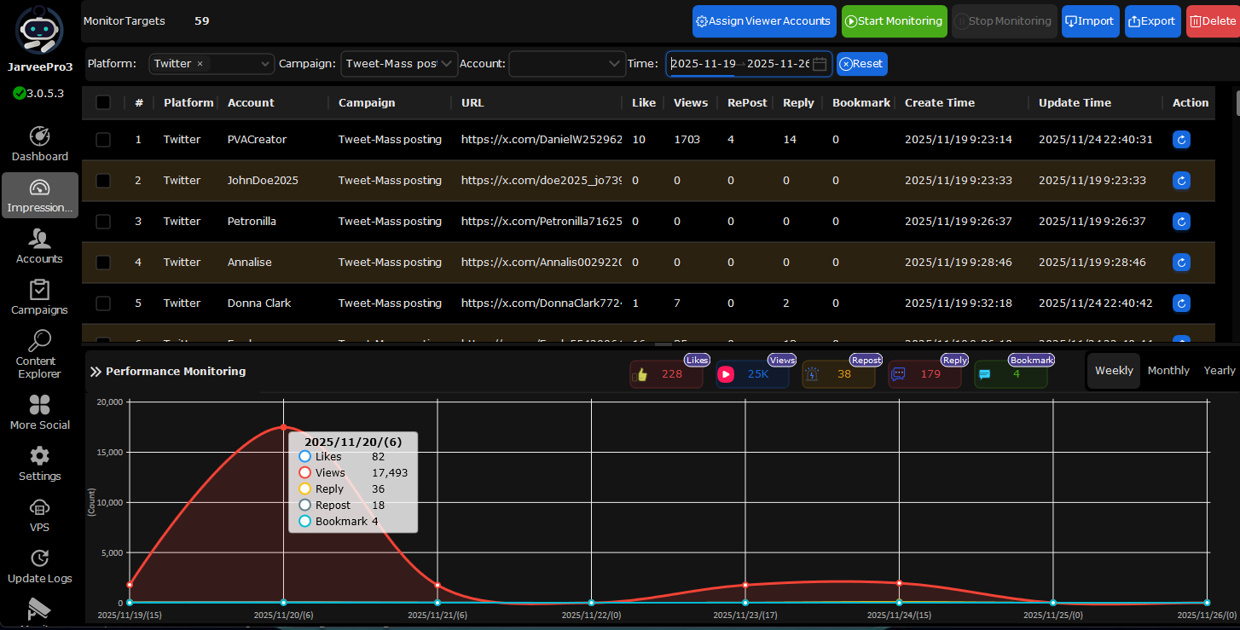Switch chart to Yearly view
Image resolution: width=1240 pixels, height=630 pixels.
click(x=1219, y=371)
